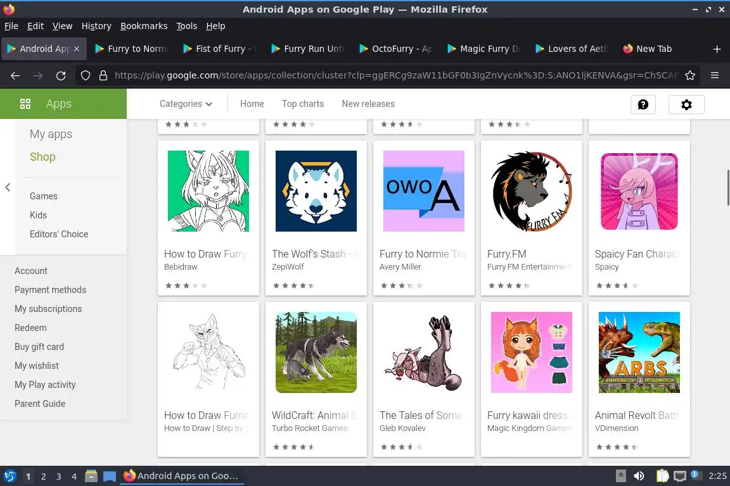730x486 pixels.
Task: Switch to Fist of Furry tab
Action: coord(219,49)
